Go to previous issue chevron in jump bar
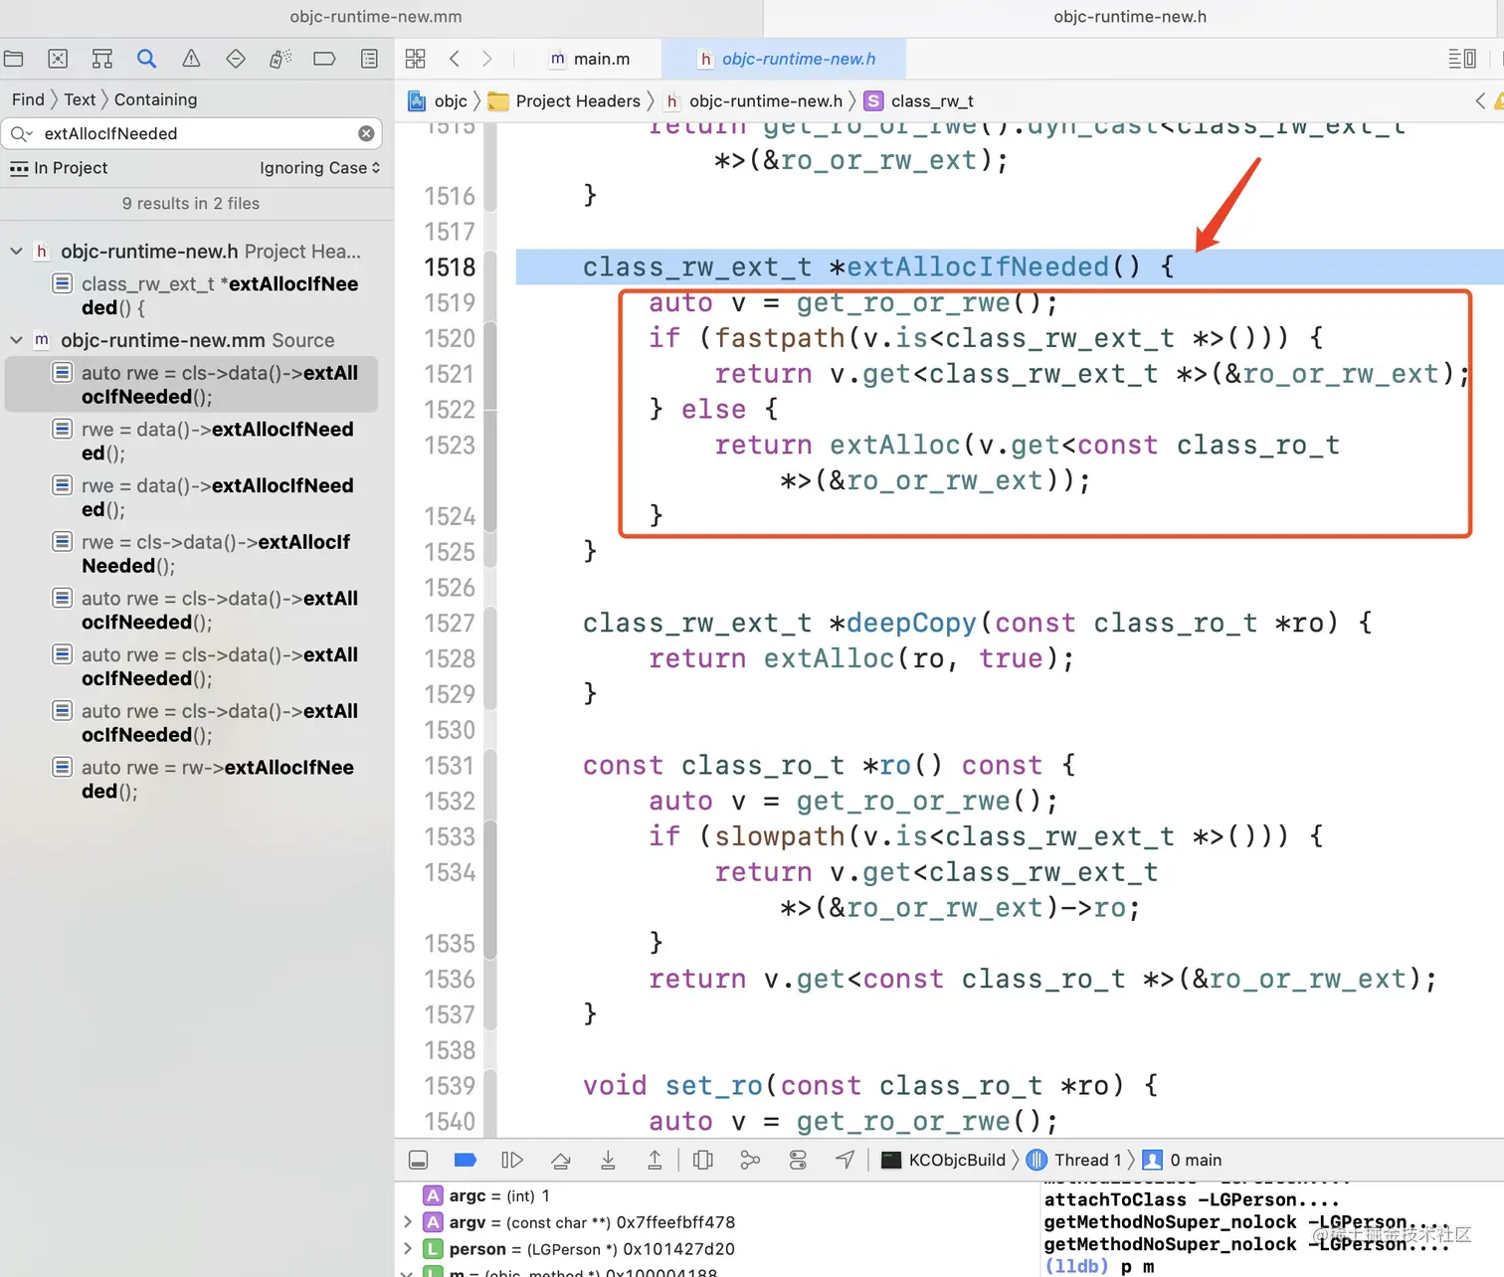 pos(1480,100)
